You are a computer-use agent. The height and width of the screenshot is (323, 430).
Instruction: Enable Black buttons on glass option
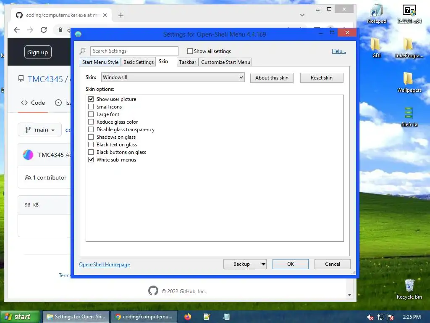click(x=91, y=152)
